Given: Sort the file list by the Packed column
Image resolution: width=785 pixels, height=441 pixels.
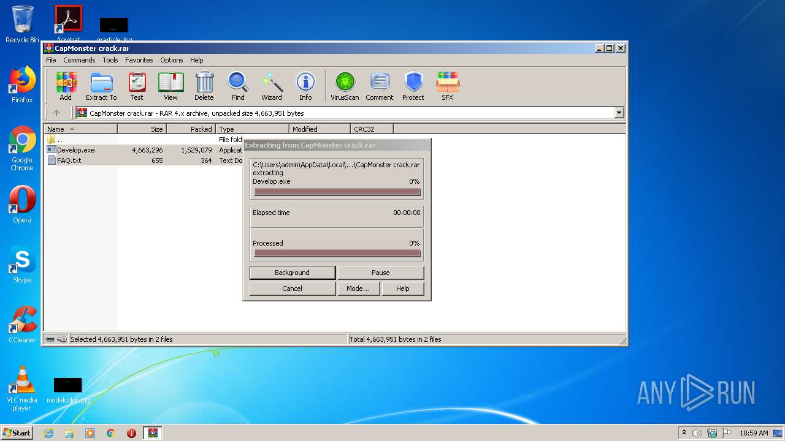Looking at the screenshot, I should click(x=191, y=129).
